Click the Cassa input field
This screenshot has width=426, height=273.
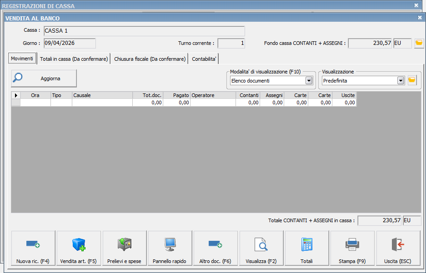coord(144,31)
